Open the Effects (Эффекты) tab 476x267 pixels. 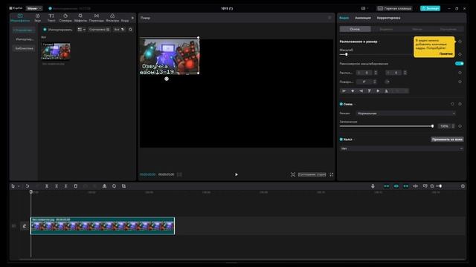80,18
